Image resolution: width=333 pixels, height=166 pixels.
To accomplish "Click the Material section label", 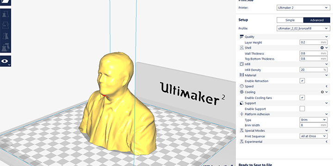I will point(250,75).
